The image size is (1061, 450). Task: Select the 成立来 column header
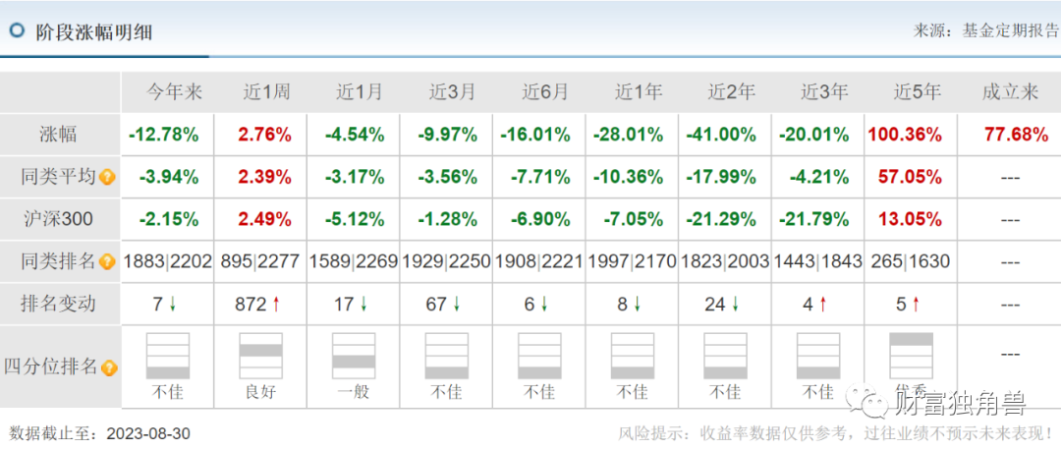click(1010, 92)
